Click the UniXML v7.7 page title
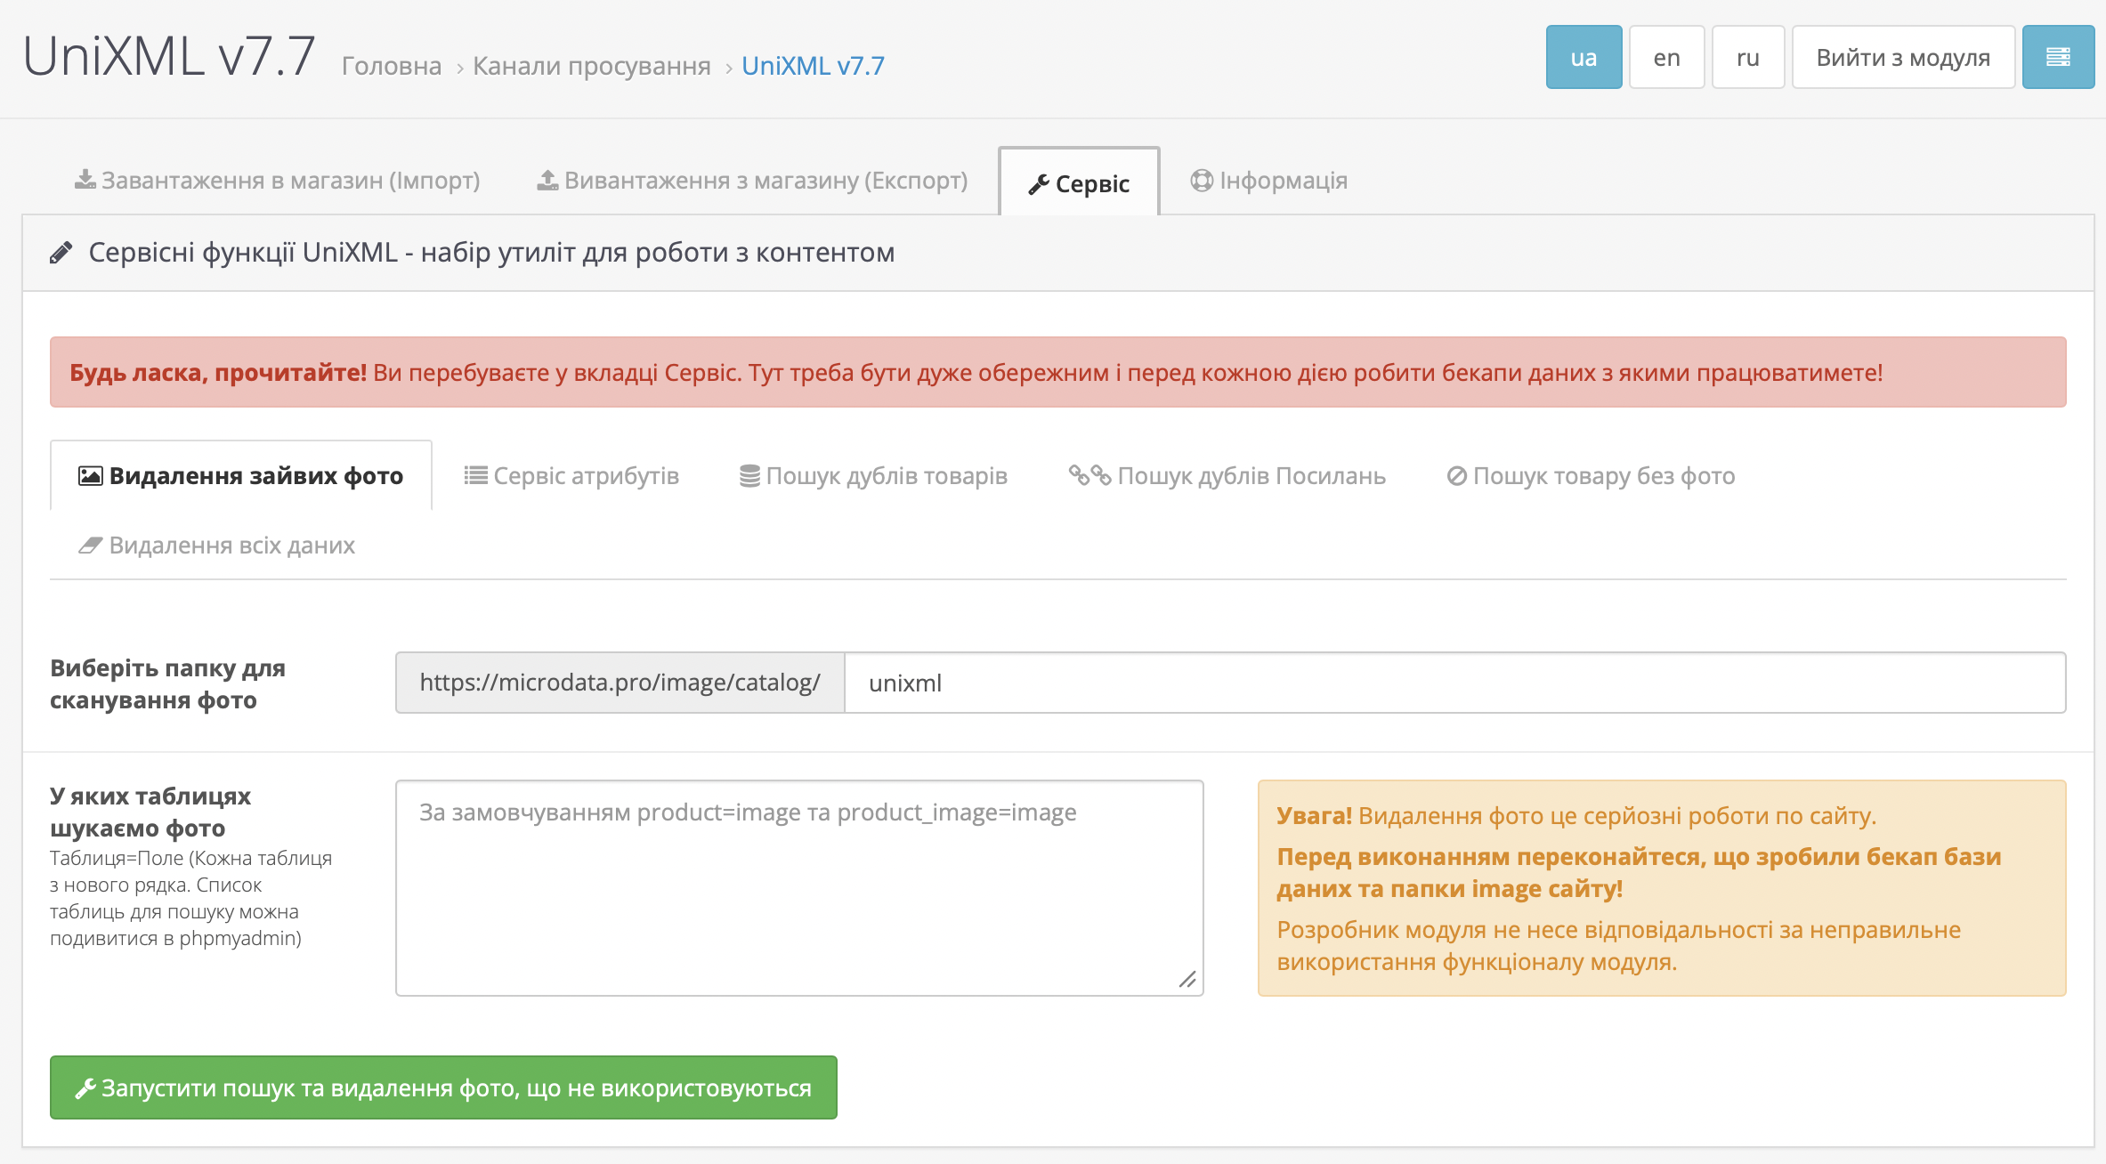 [169, 56]
